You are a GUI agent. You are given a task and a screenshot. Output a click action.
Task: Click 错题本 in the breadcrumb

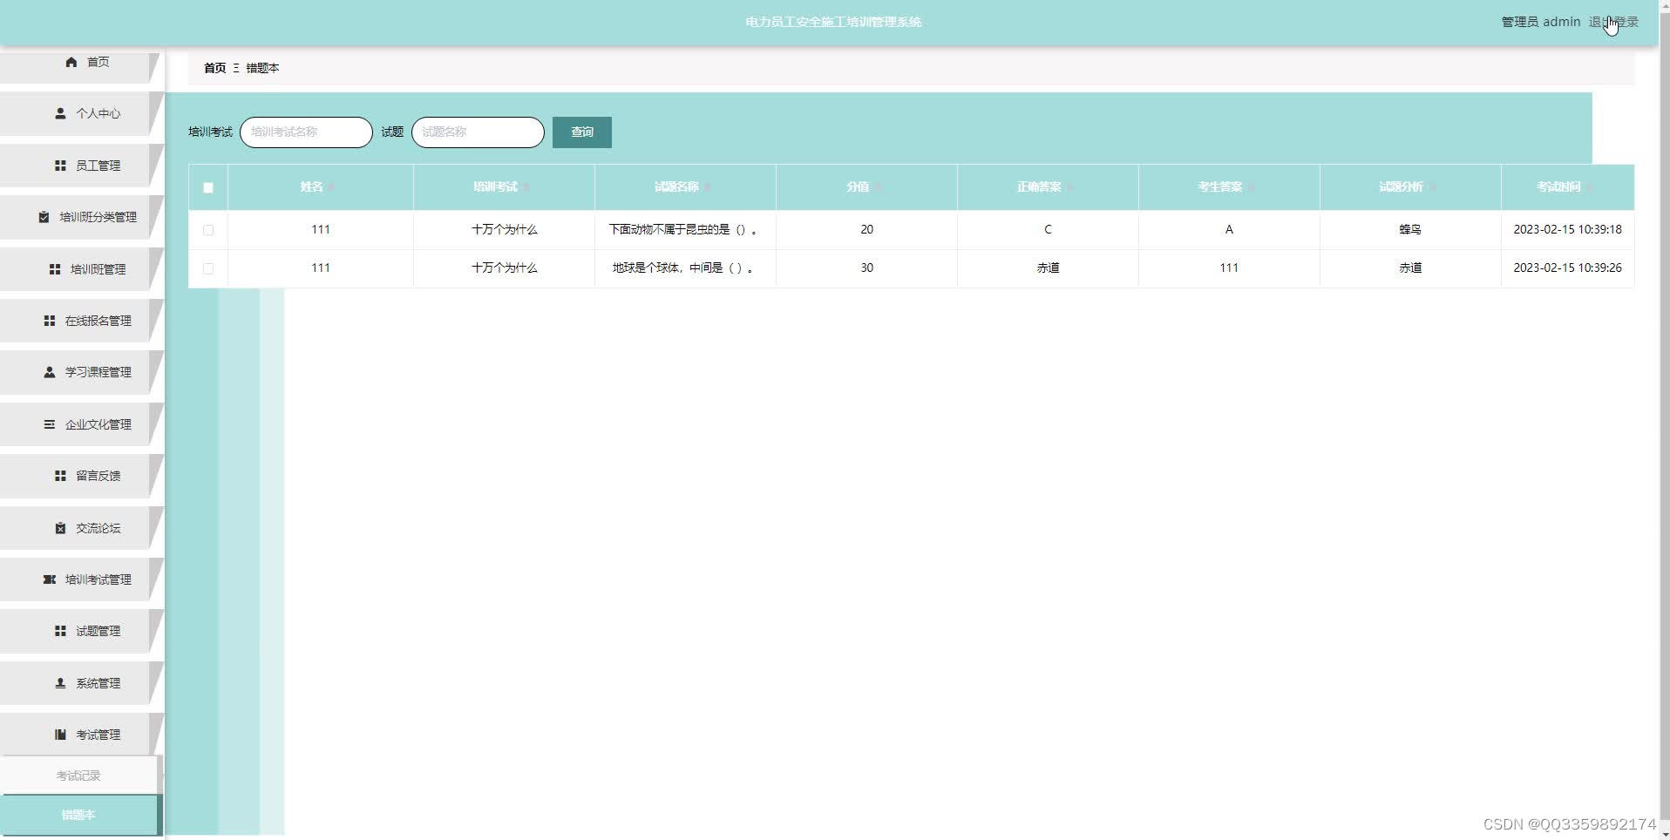tap(262, 68)
